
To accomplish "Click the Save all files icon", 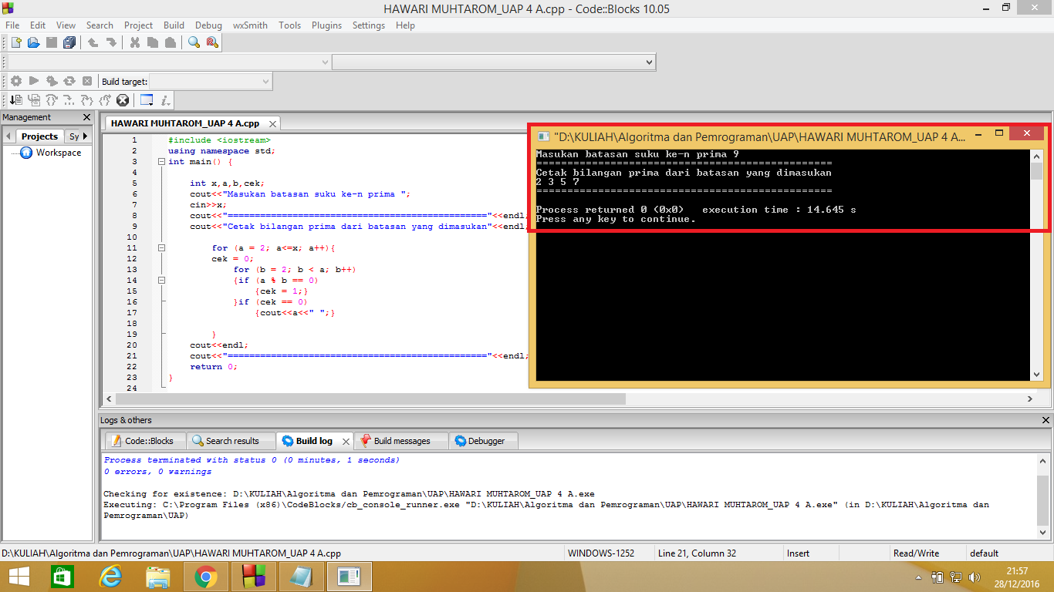I will (x=69, y=42).
